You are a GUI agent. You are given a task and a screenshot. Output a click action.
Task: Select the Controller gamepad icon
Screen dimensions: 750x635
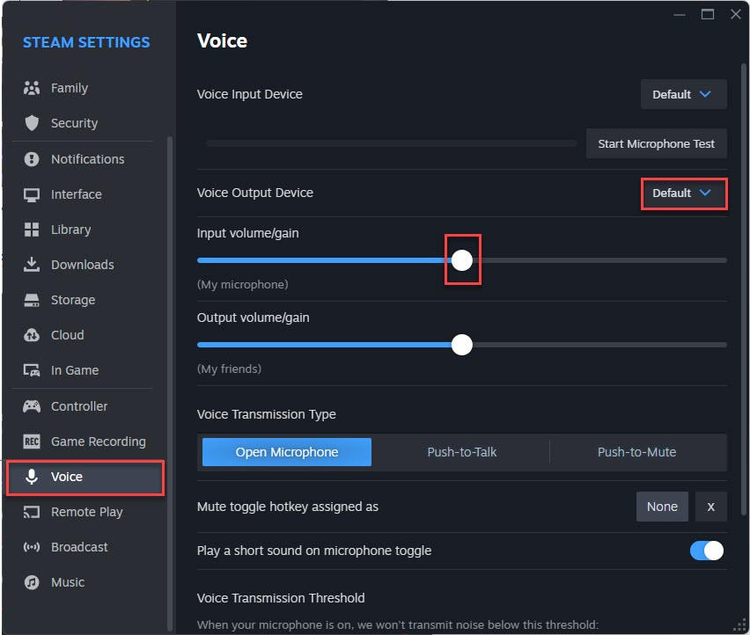[32, 406]
